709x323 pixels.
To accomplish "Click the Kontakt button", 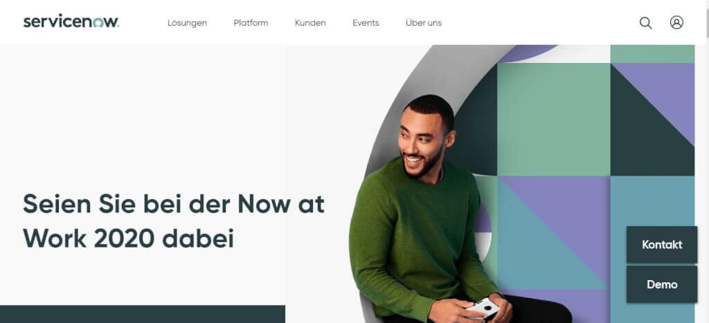I will pos(662,244).
